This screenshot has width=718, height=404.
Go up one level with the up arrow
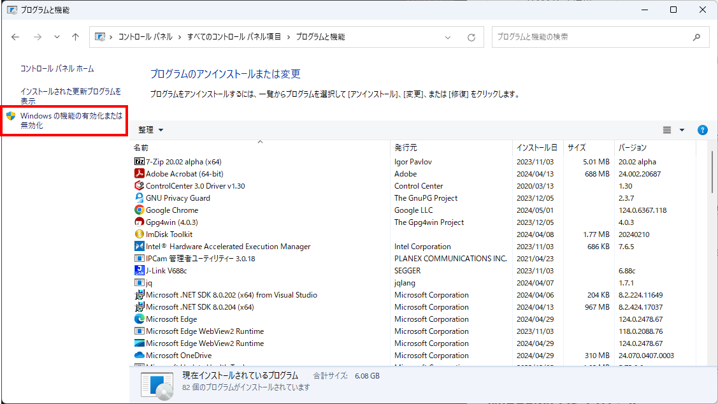coord(76,37)
